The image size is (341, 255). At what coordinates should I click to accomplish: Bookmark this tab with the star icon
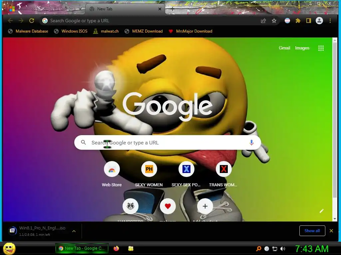[274, 21]
